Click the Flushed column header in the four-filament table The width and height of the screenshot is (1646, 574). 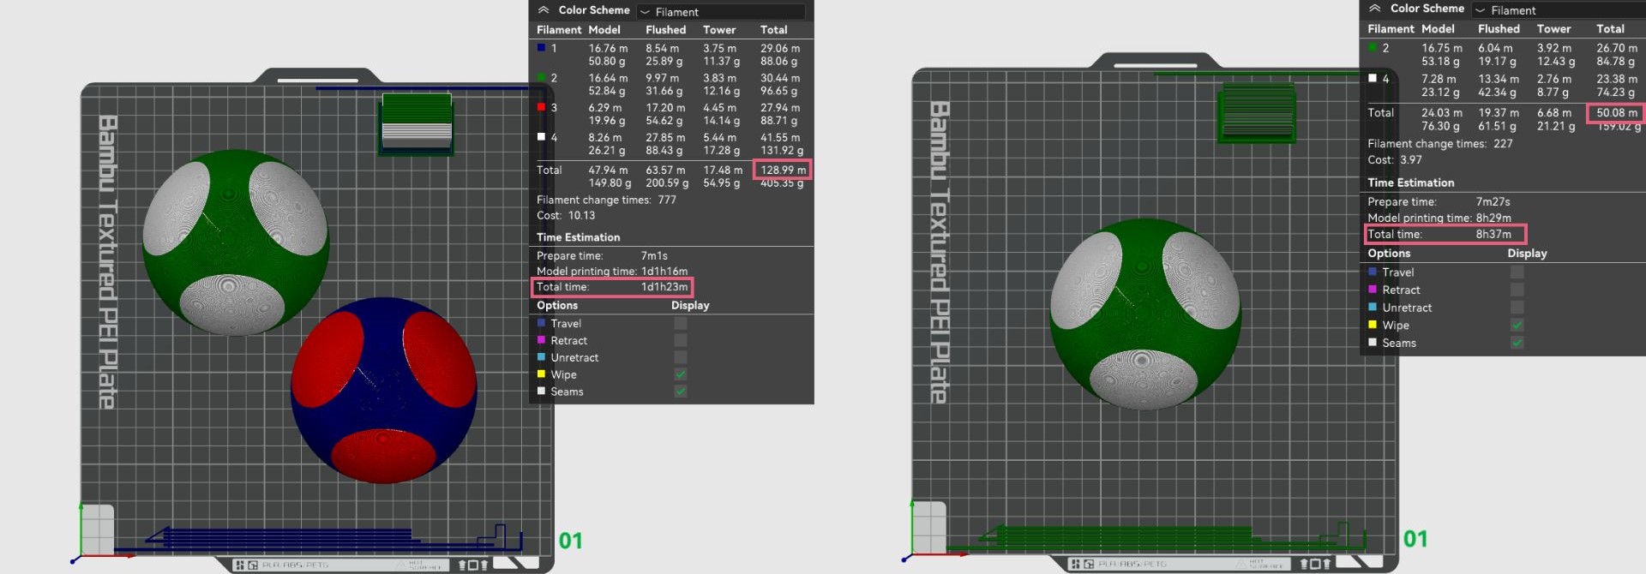coord(665,30)
